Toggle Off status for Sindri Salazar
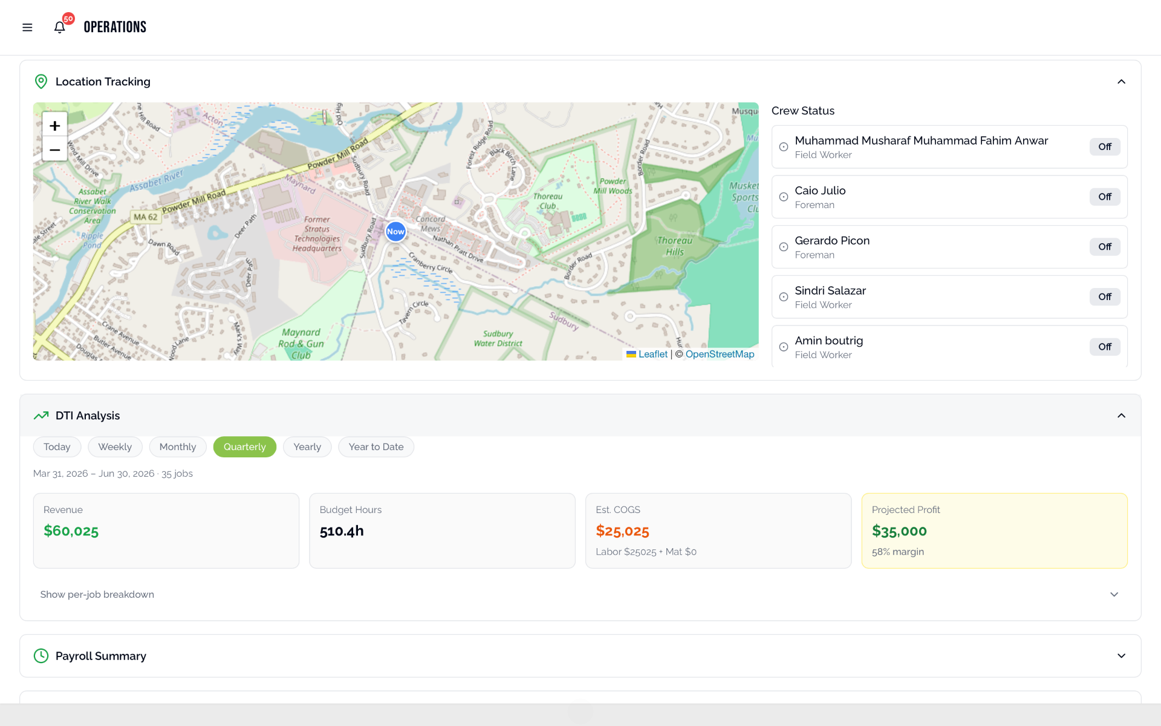The width and height of the screenshot is (1161, 726). click(x=1105, y=297)
